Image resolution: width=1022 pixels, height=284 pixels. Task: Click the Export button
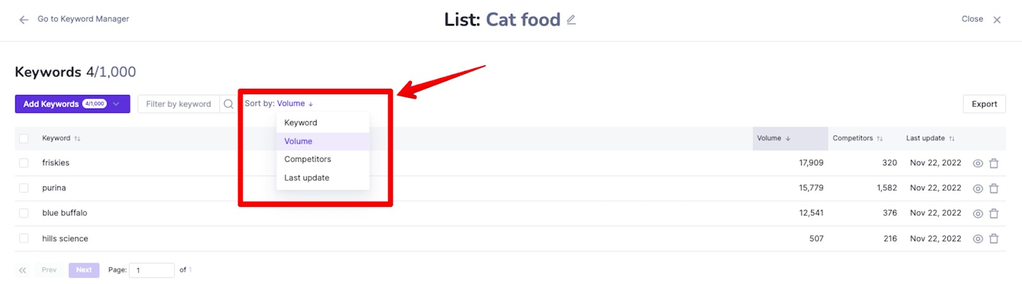(984, 104)
